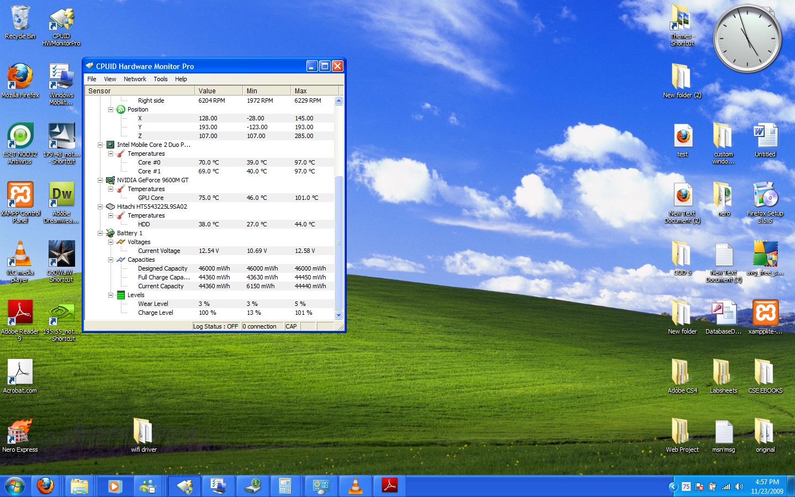795x497 pixels.
Task: Click the scroll up arrow in sensor list
Action: click(339, 101)
